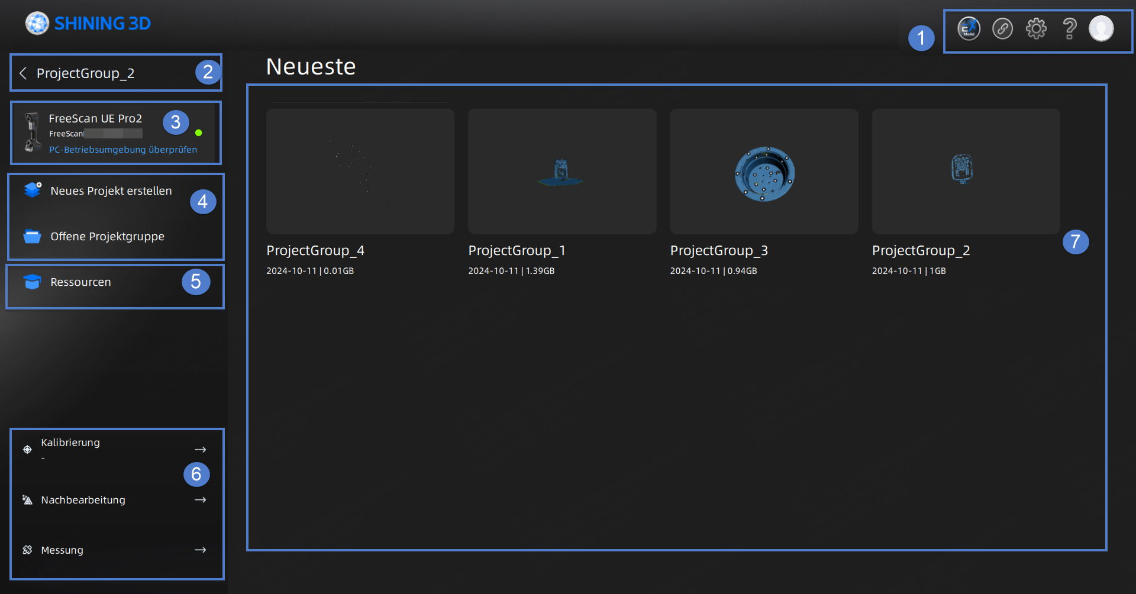Expand Messung with its arrow
Image resolution: width=1136 pixels, height=594 pixels.
[201, 550]
